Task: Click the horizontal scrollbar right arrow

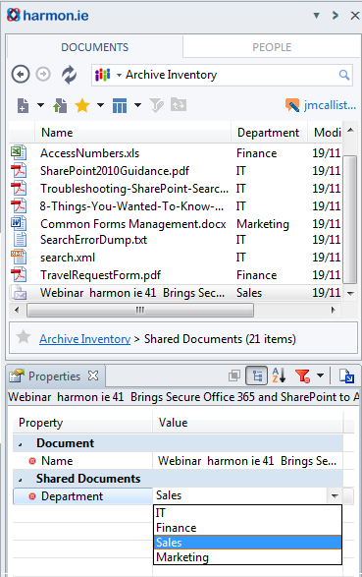Action: pos(334,310)
